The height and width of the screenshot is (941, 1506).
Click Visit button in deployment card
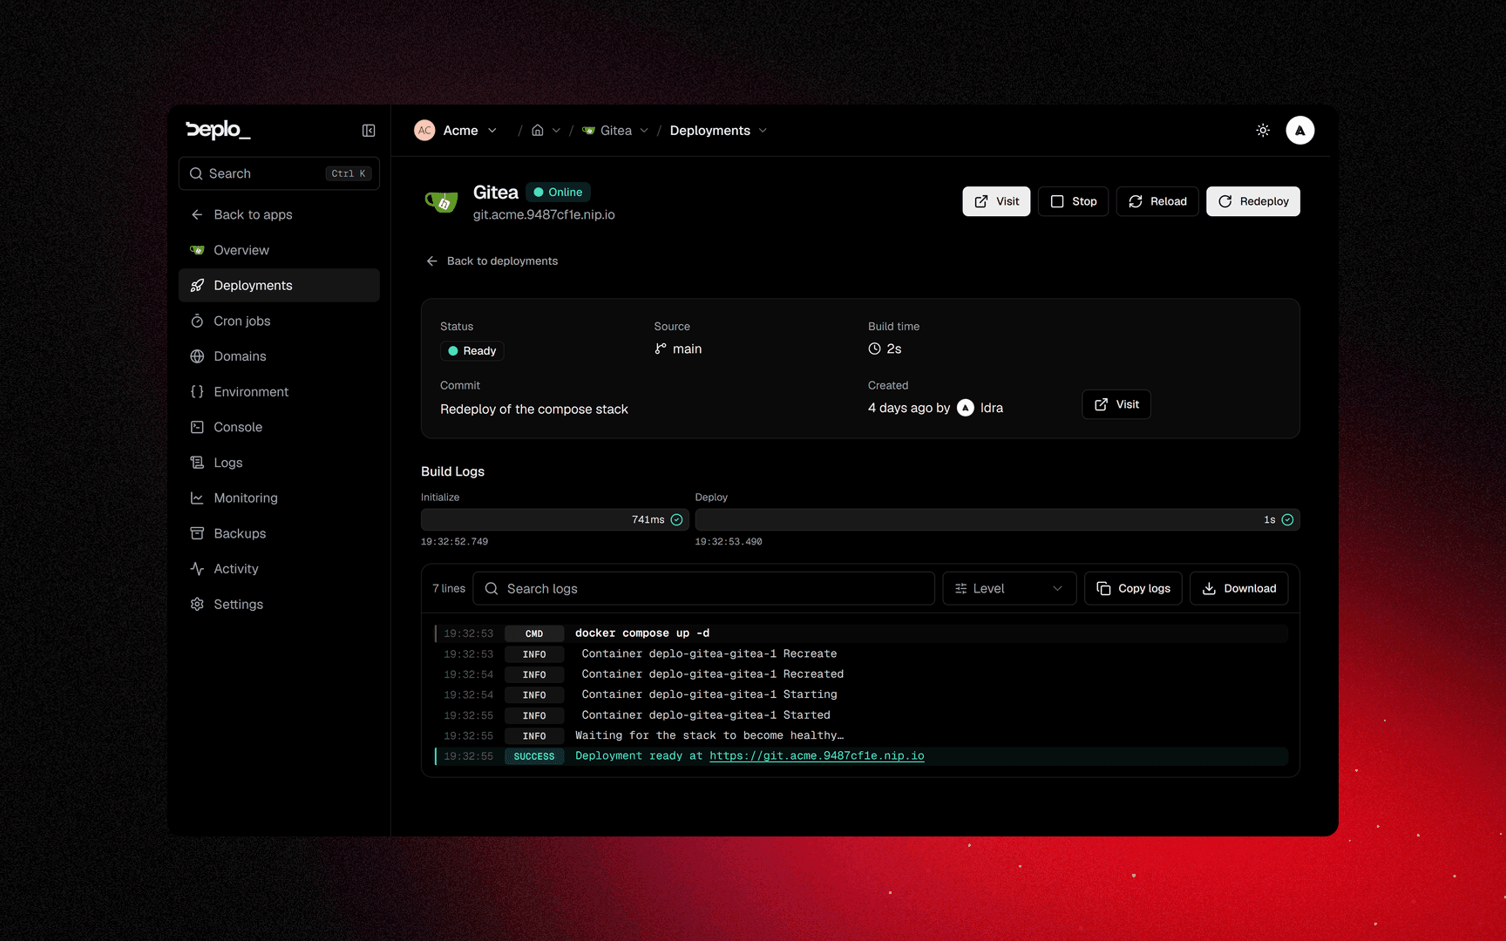[1116, 404]
